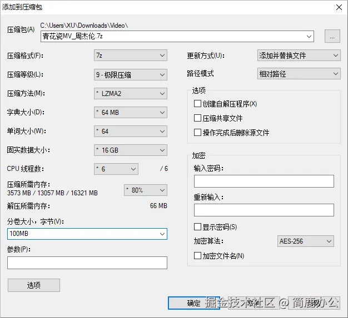Open the memory usage 80% dropdown
This screenshot has height=318, width=348.
point(146,190)
